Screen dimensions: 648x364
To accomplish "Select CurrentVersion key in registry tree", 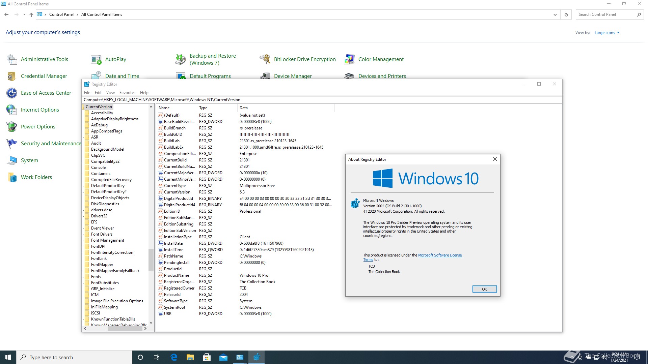I will [x=99, y=107].
